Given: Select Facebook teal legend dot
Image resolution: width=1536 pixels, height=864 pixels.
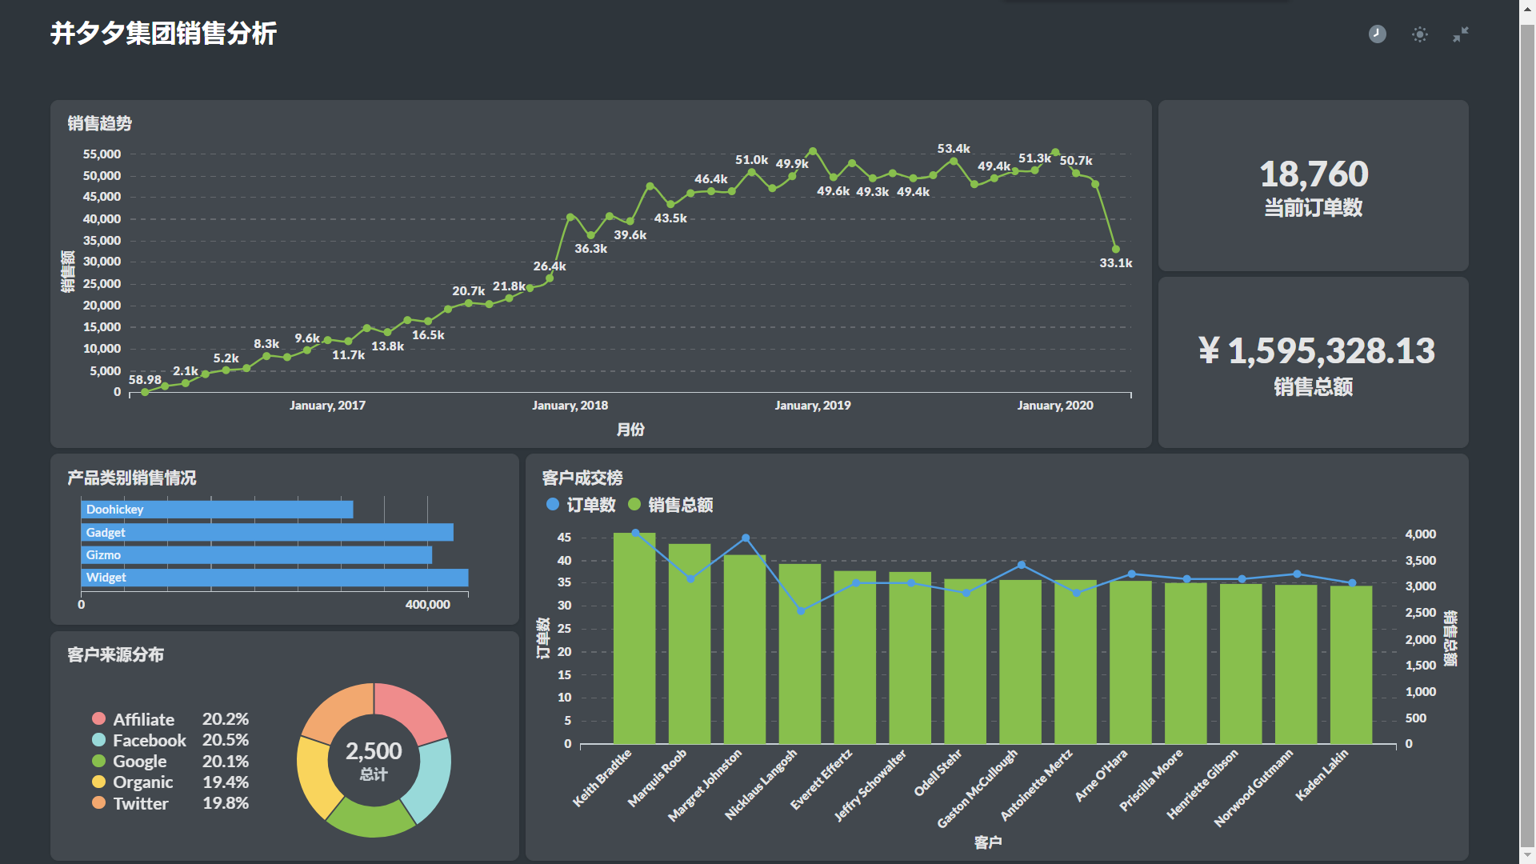Looking at the screenshot, I should tap(99, 740).
